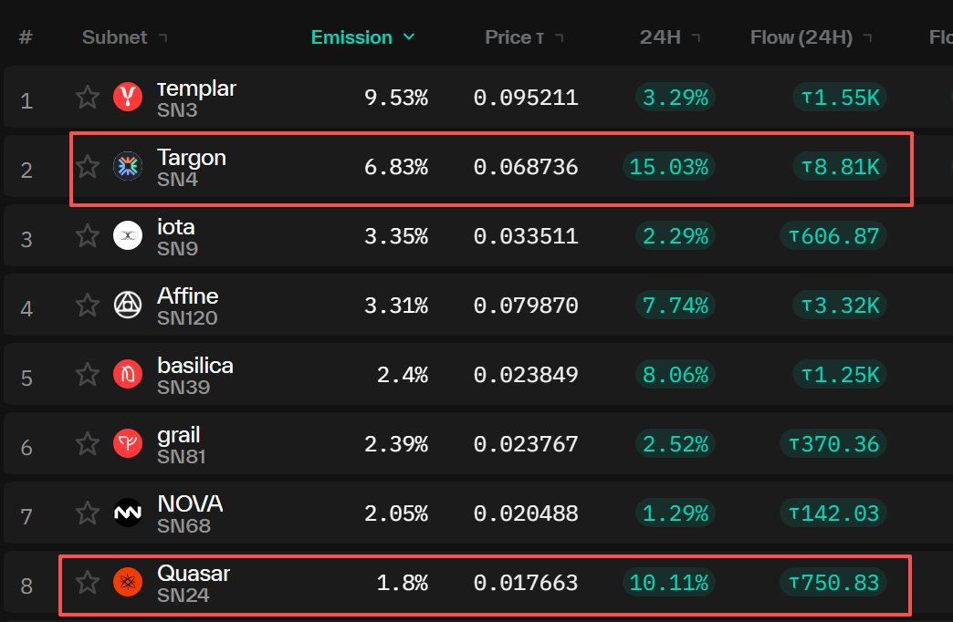
Task: Click grail emission value 2.39%
Action: 396,444
